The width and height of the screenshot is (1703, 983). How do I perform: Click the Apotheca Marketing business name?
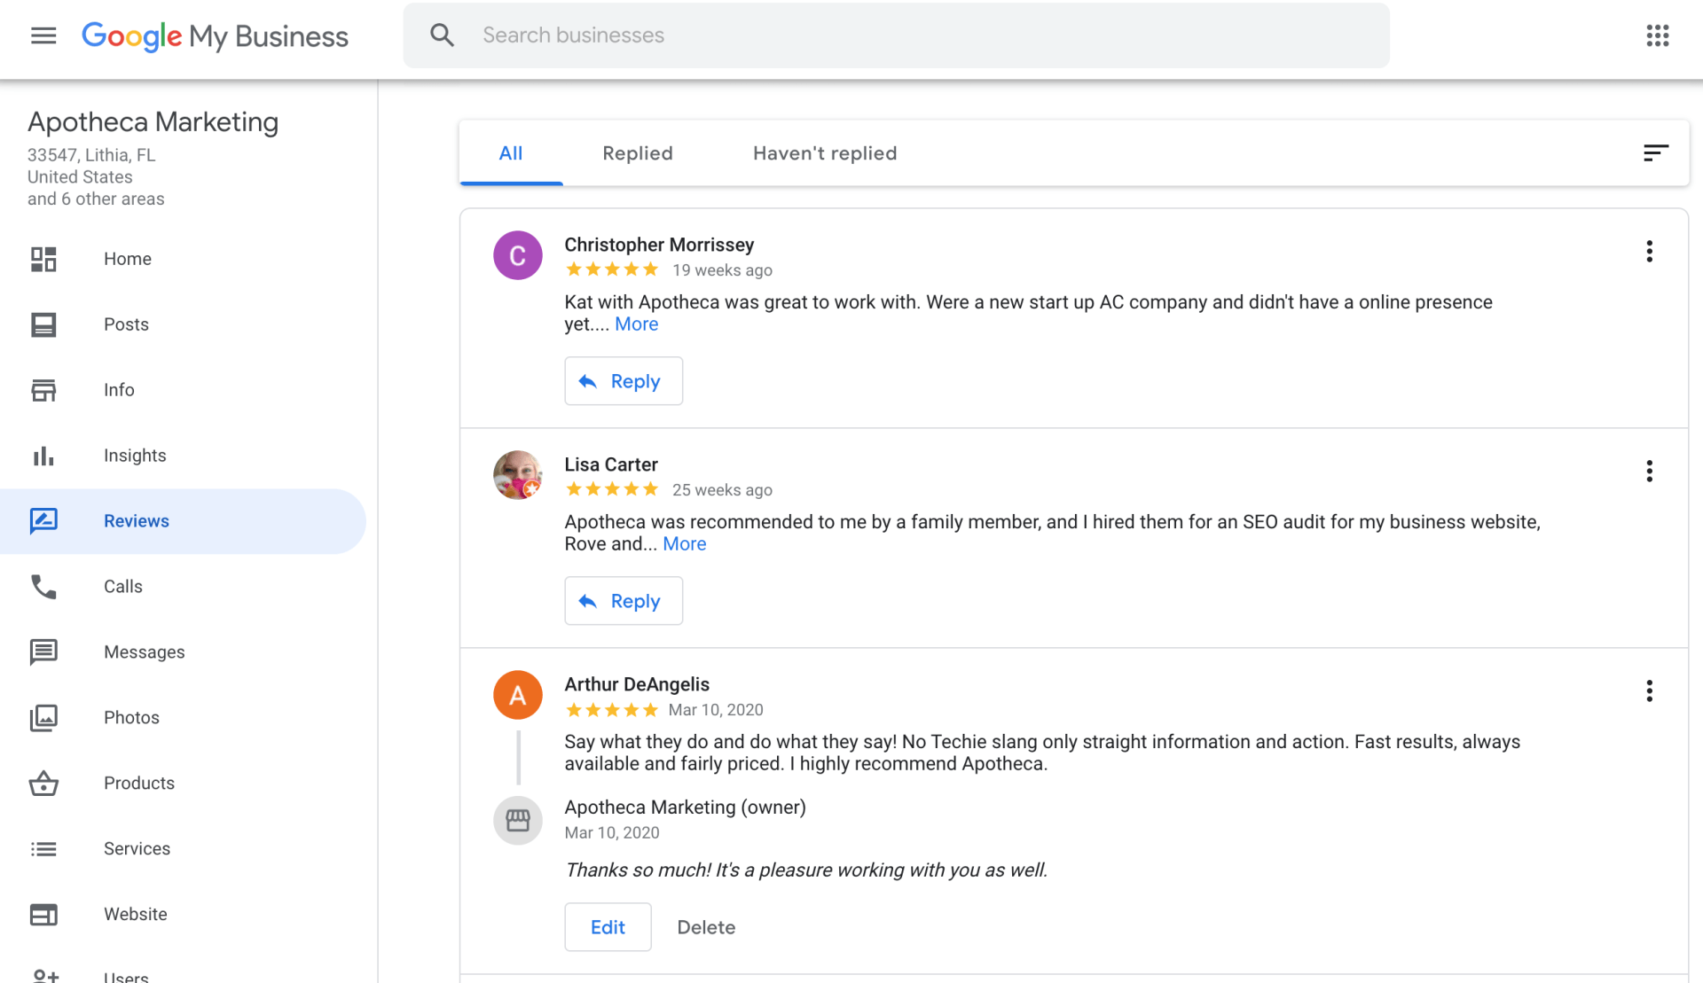point(153,121)
